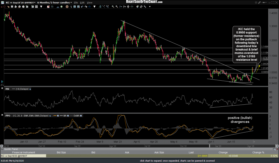Image resolution: width=279 pixels, height=163 pixels.
Task: Click the refresh chart icon
Action: [x=141, y=7]
